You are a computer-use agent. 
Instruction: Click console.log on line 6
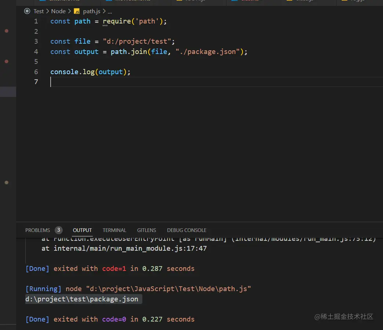coord(72,72)
